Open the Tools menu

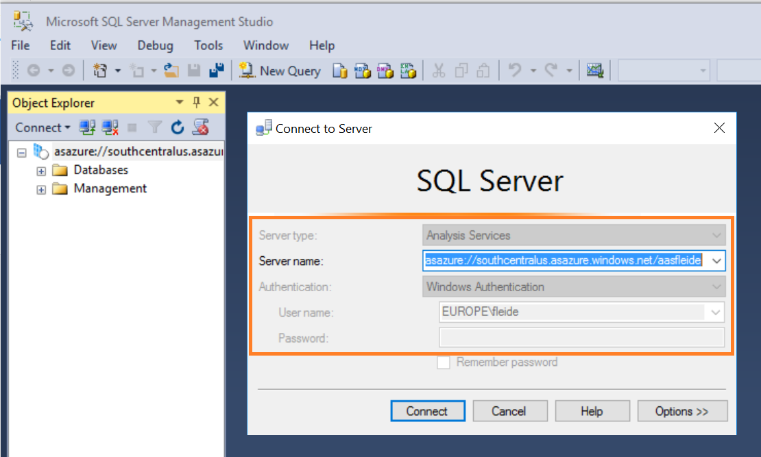[208, 45]
